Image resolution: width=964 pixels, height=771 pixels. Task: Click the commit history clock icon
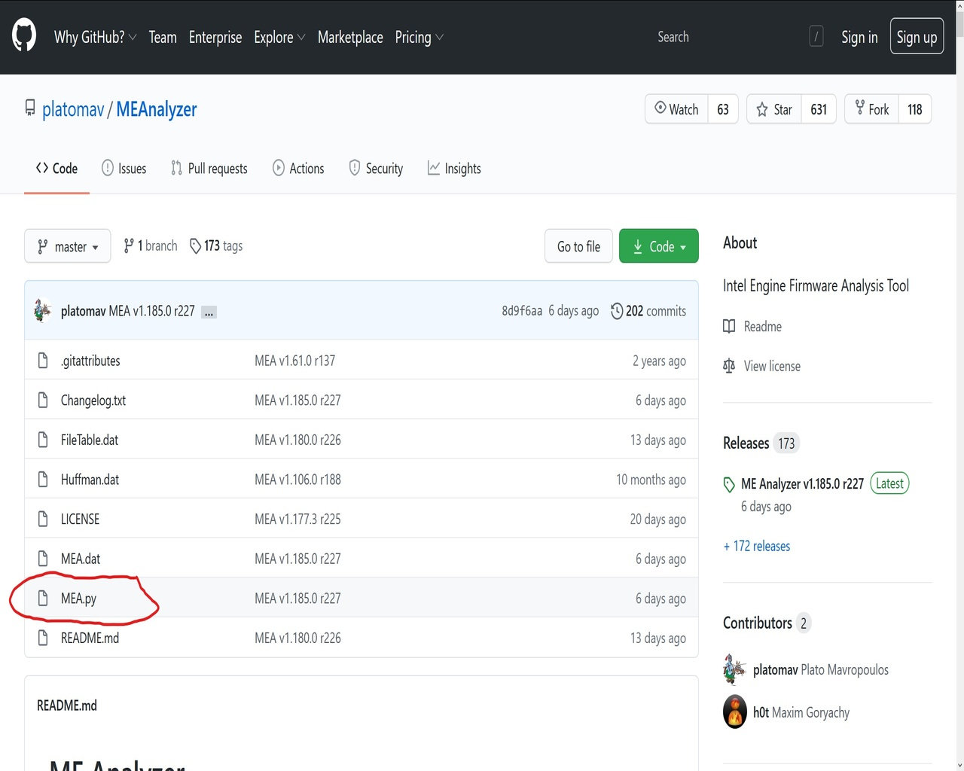(x=617, y=311)
